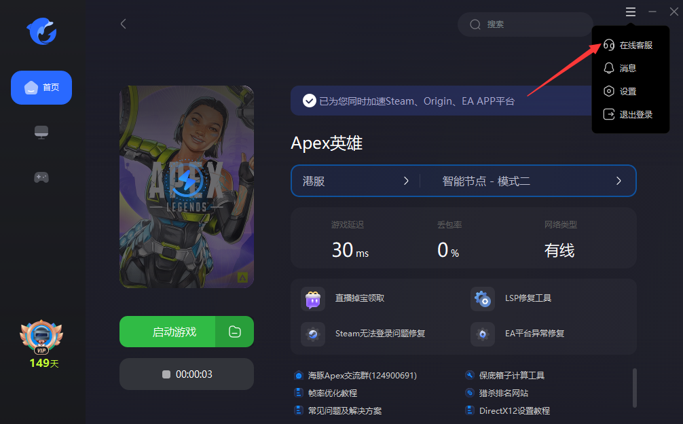Click the check icon in the acceleration banner
The image size is (683, 424).
(x=310, y=101)
